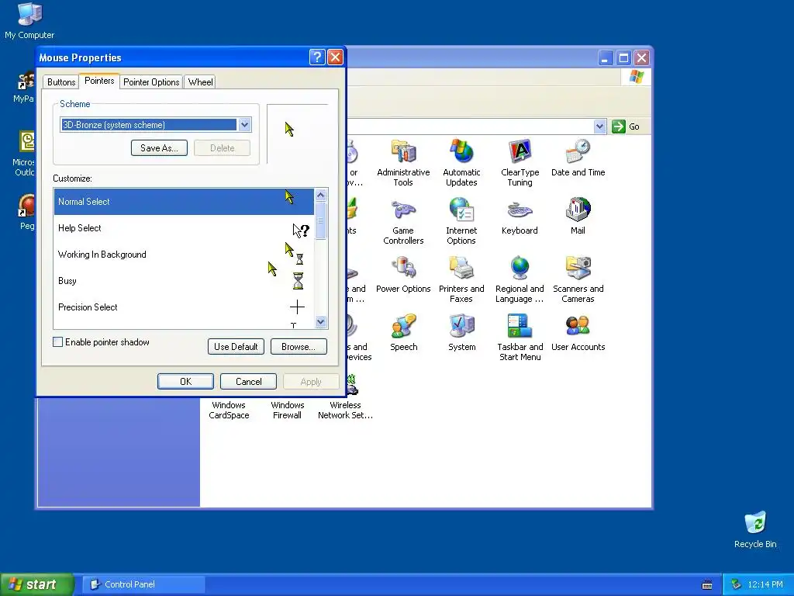
Task: Select My Computer desktop icon
Action: [29, 21]
